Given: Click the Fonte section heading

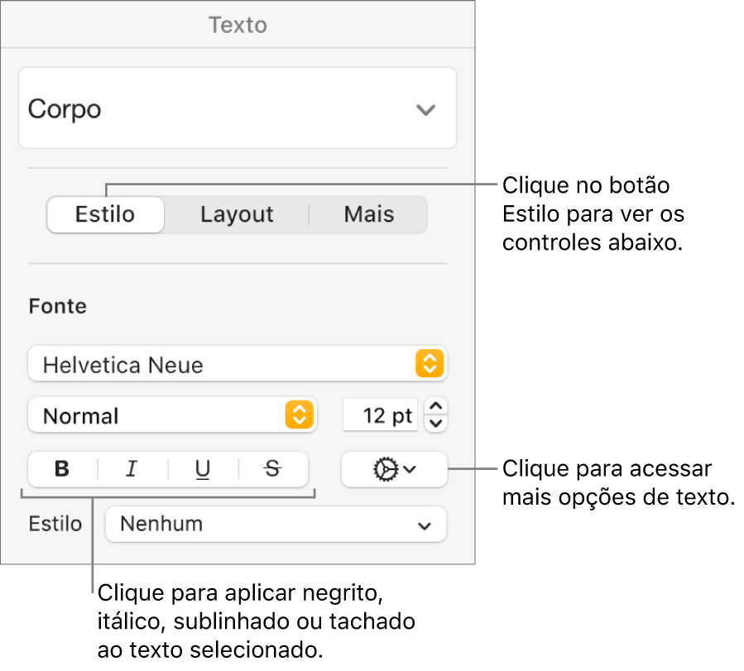Looking at the screenshot, I should point(57,306).
